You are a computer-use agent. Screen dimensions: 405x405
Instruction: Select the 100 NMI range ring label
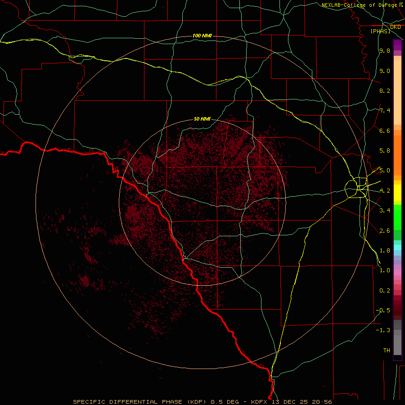point(202,36)
